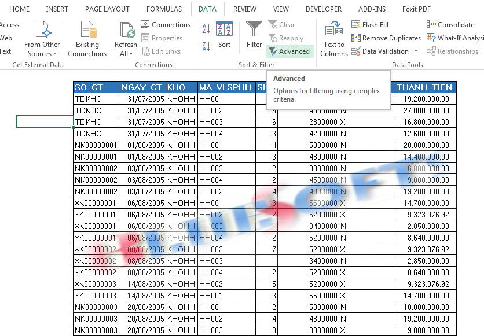Viewport: 484px width, 336px height.
Task: Click Text to Columns icon
Action: click(334, 38)
